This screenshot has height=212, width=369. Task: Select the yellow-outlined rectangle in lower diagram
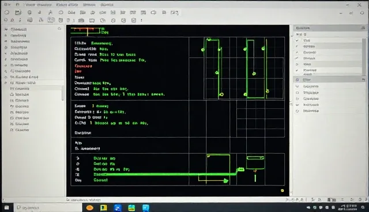pyautogui.click(x=218, y=165)
